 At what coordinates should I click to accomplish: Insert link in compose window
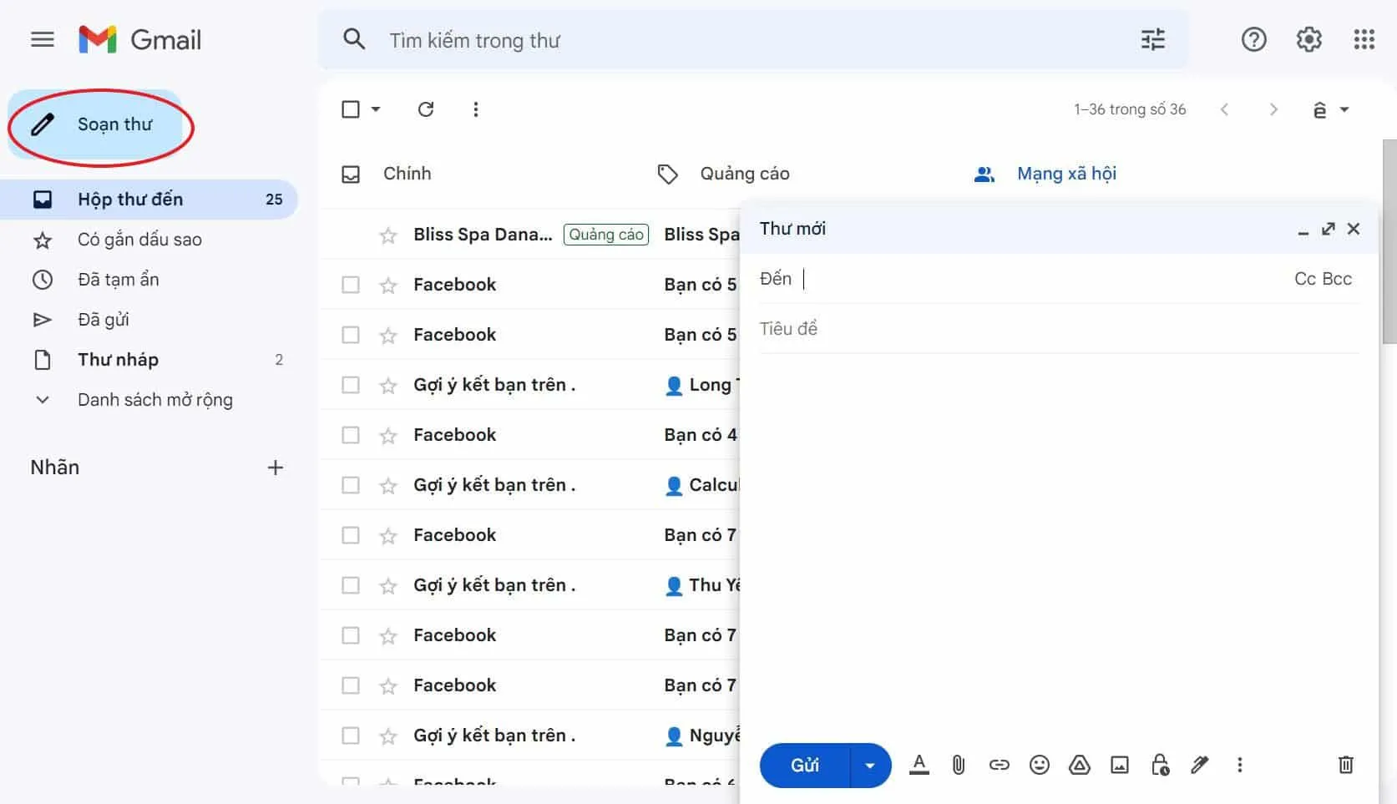point(999,765)
